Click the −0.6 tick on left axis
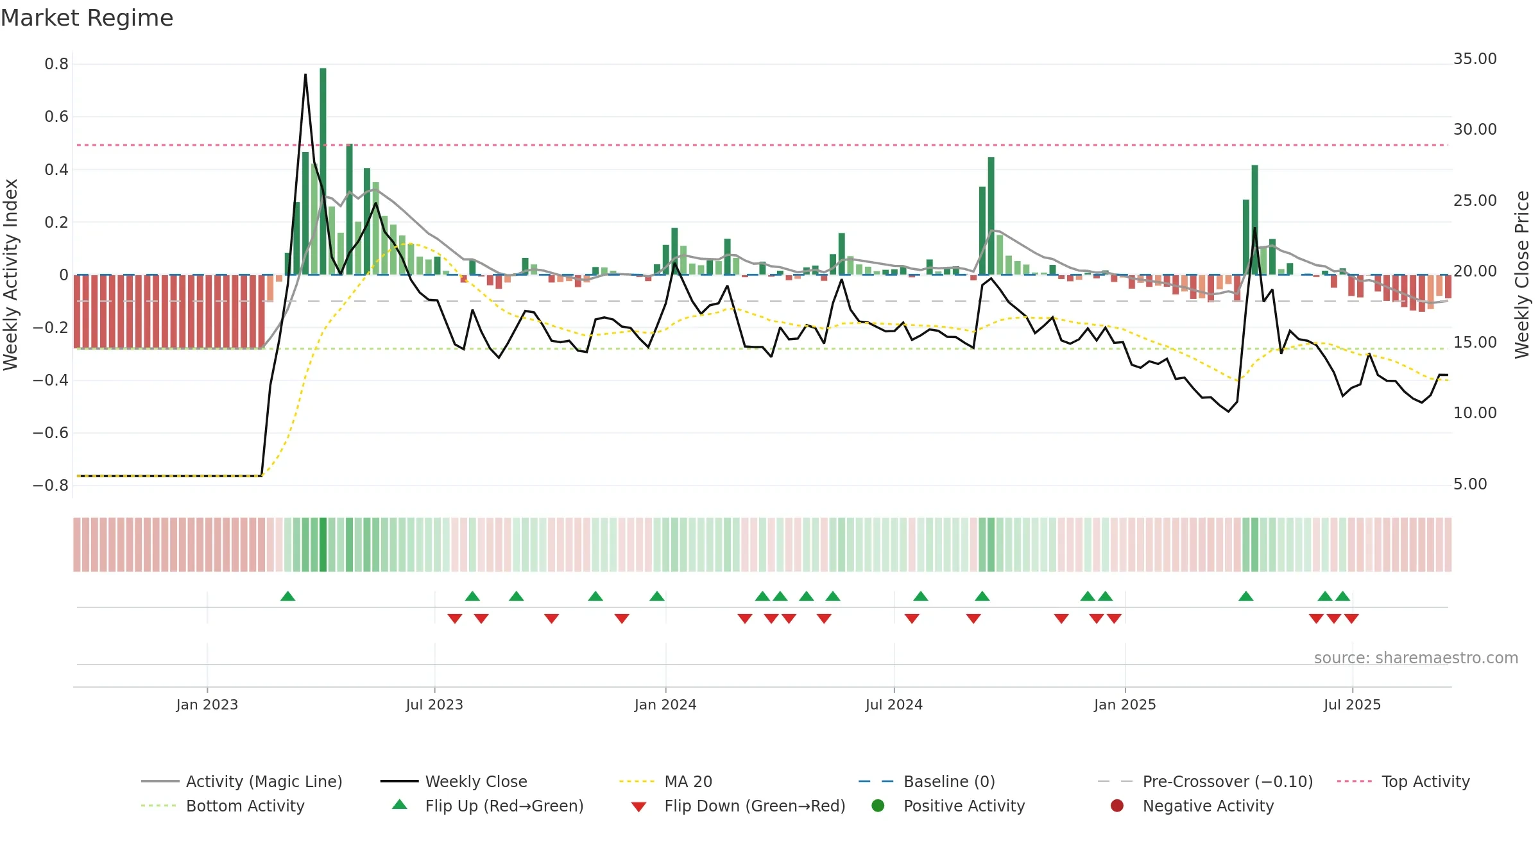 (x=51, y=432)
